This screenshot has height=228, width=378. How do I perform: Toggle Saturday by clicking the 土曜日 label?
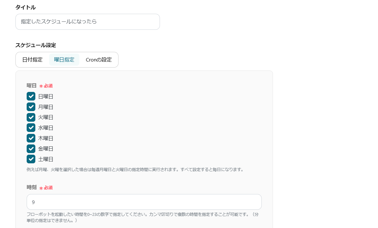point(45,159)
